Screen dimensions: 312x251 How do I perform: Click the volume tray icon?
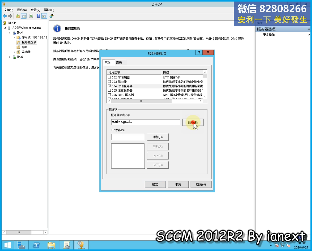[x=288, y=245]
